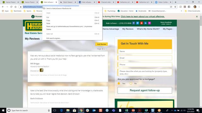Open the Hanna Homefinder login link
This screenshot has height=113, width=202.
click(166, 23)
